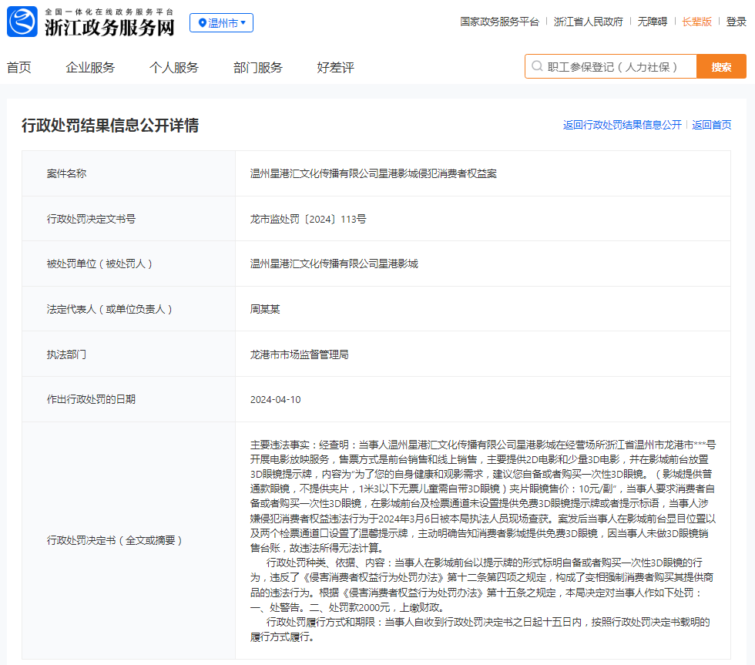Focus the 职工参保登记 search field
The height and width of the screenshot is (665, 755).
(x=612, y=66)
